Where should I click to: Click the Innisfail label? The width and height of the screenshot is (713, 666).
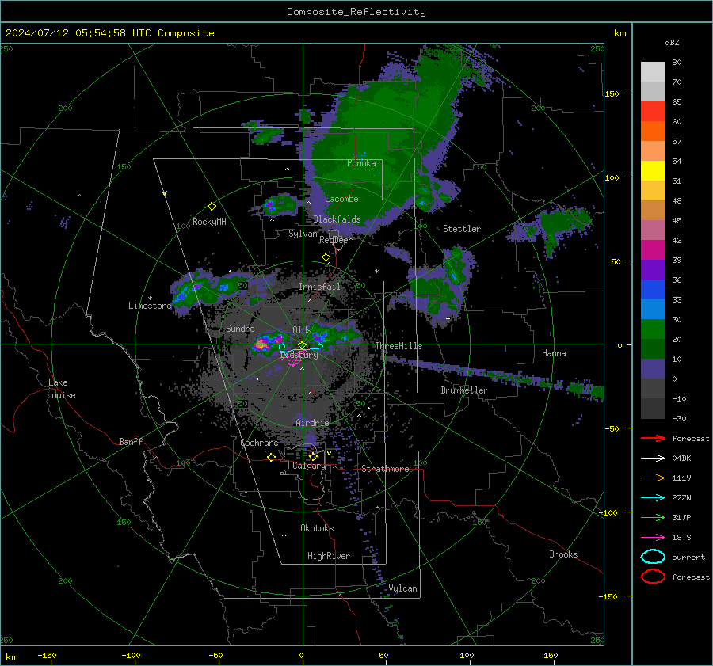point(319,287)
